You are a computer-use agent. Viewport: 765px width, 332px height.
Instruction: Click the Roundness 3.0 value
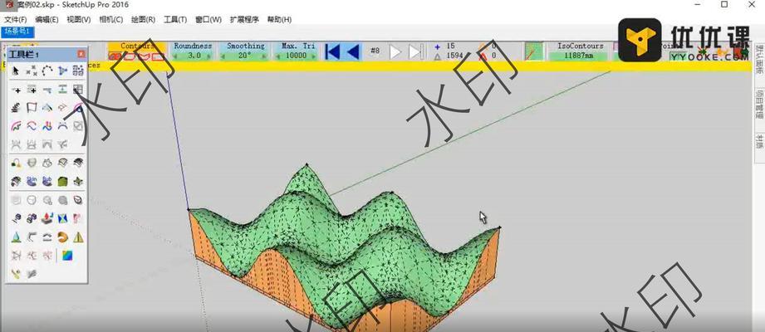[x=194, y=56]
